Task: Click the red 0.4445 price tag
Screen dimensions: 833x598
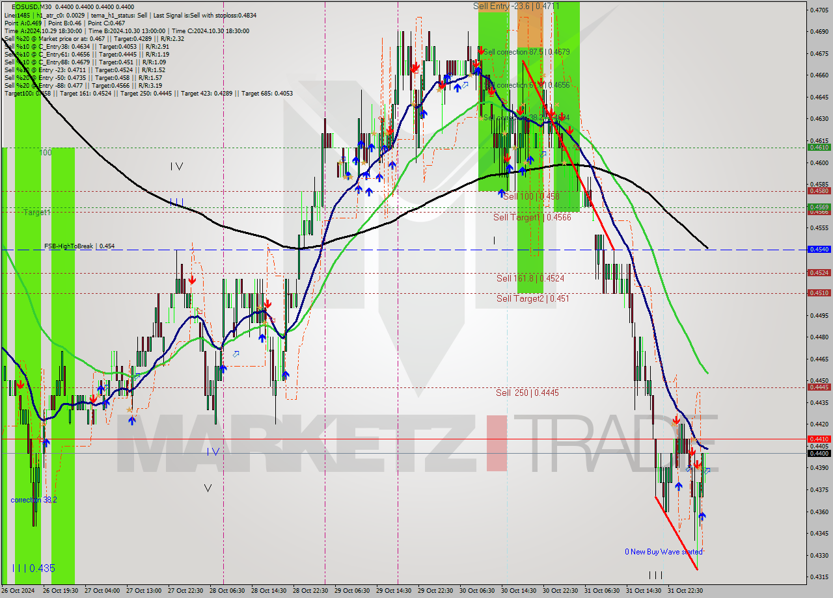Action: (819, 387)
